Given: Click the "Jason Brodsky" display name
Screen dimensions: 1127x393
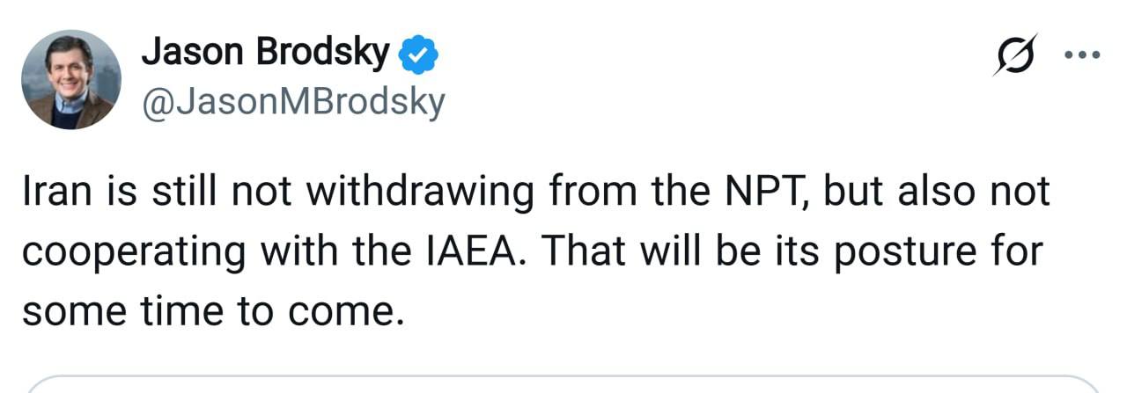Looking at the screenshot, I should coord(264,54).
